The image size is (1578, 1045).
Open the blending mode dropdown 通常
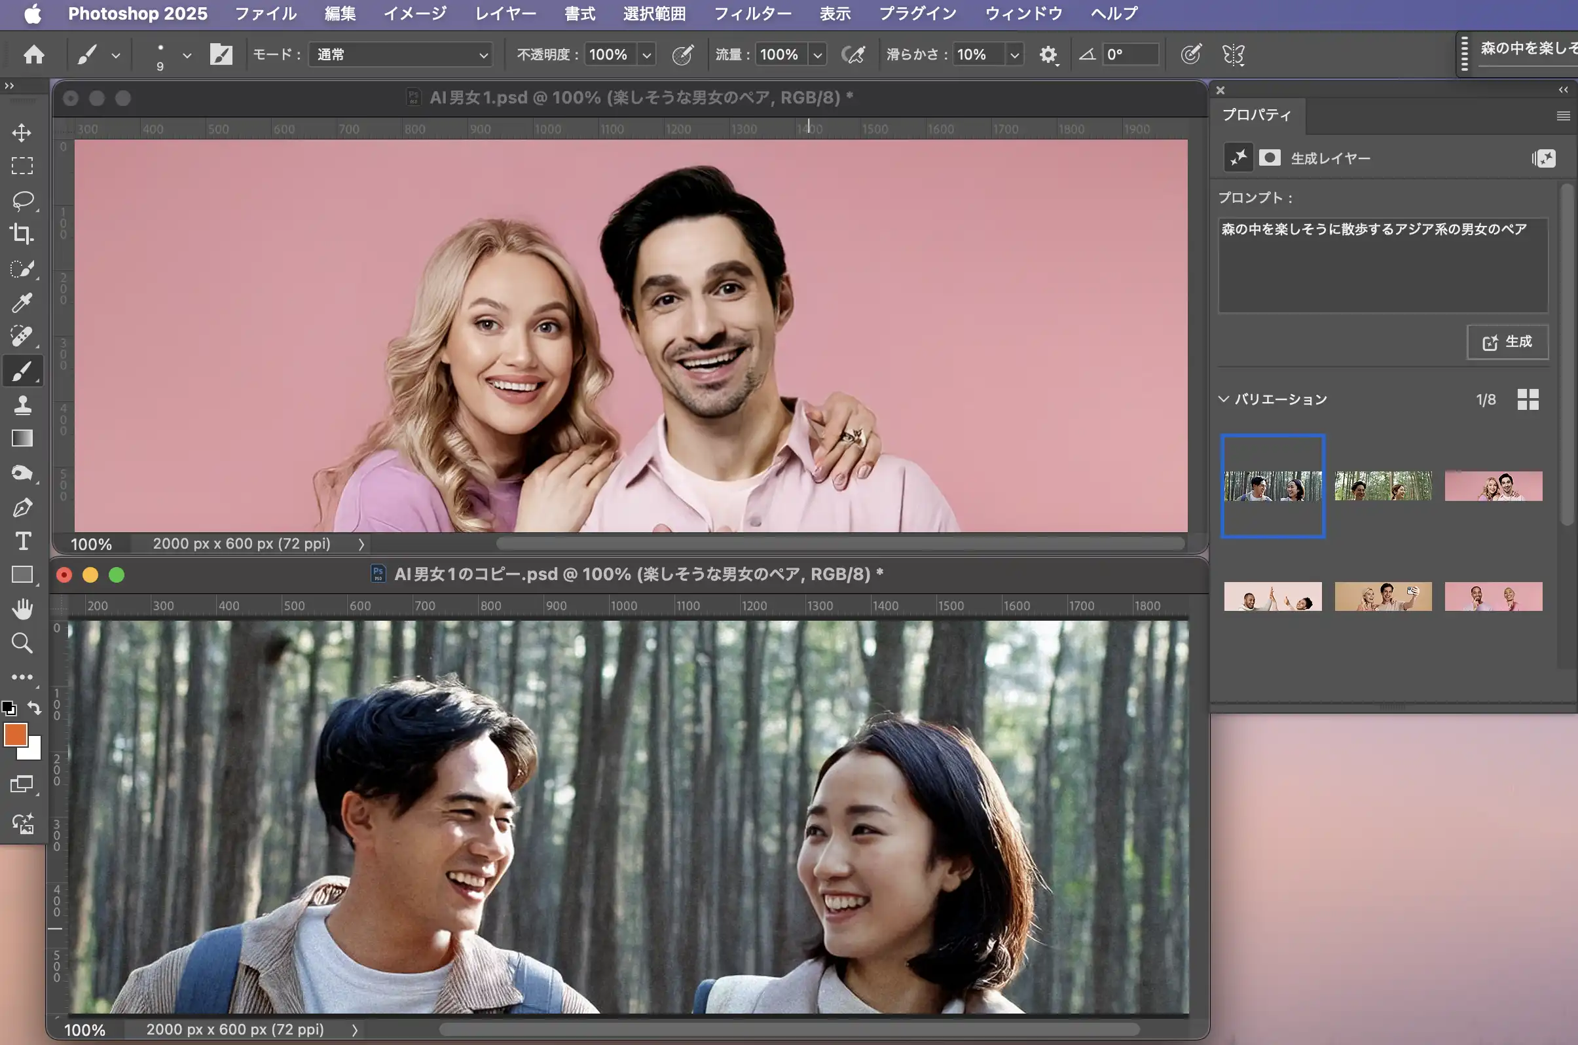(401, 54)
